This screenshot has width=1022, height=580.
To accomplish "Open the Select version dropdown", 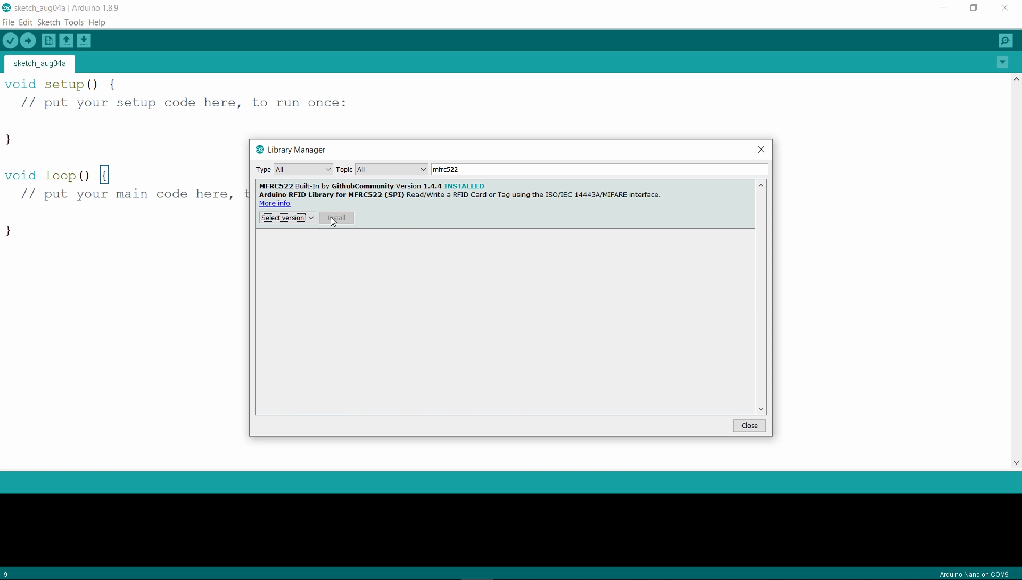I will [287, 218].
